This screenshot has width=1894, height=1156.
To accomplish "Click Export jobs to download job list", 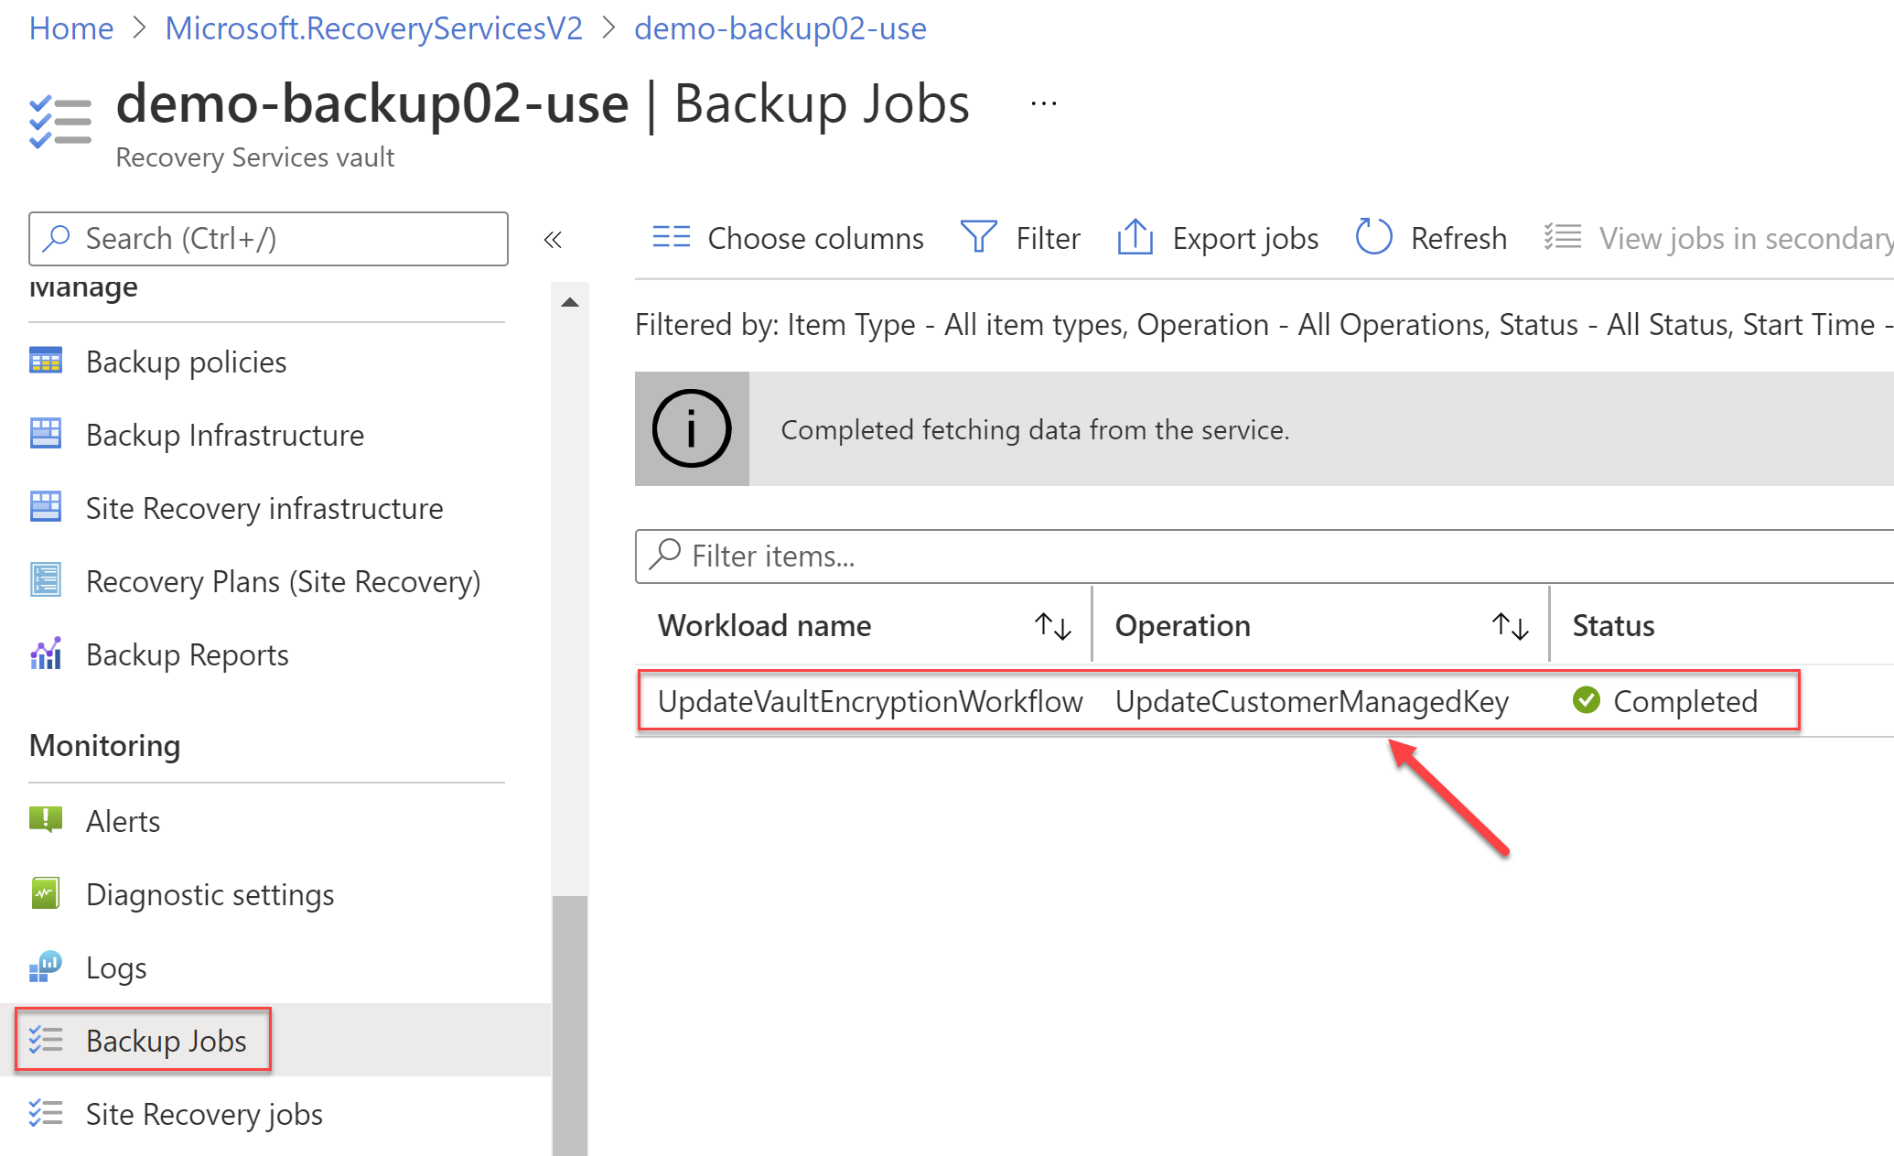I will pos(1218,237).
